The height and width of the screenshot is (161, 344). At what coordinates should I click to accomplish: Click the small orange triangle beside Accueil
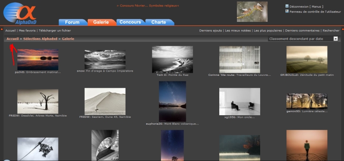2,29
